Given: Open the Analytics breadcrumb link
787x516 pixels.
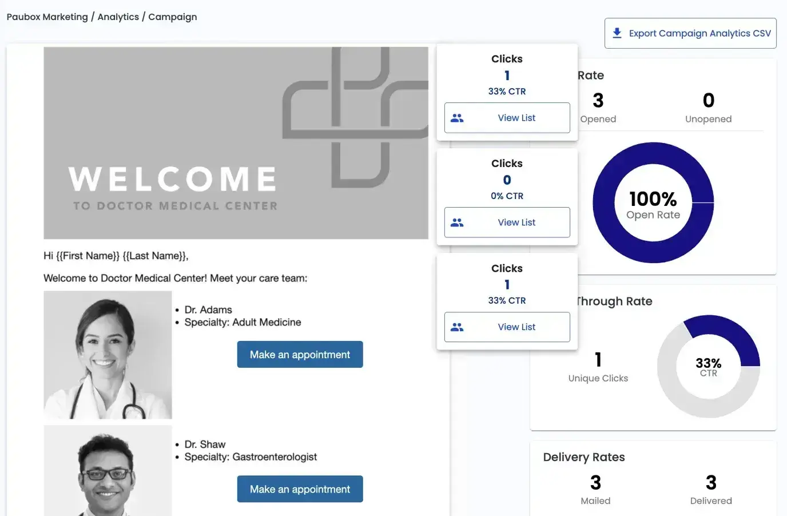Looking at the screenshot, I should (x=118, y=17).
